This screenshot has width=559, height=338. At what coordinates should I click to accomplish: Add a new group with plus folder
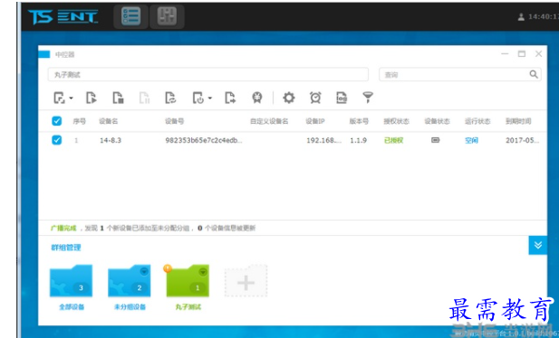[x=246, y=281]
